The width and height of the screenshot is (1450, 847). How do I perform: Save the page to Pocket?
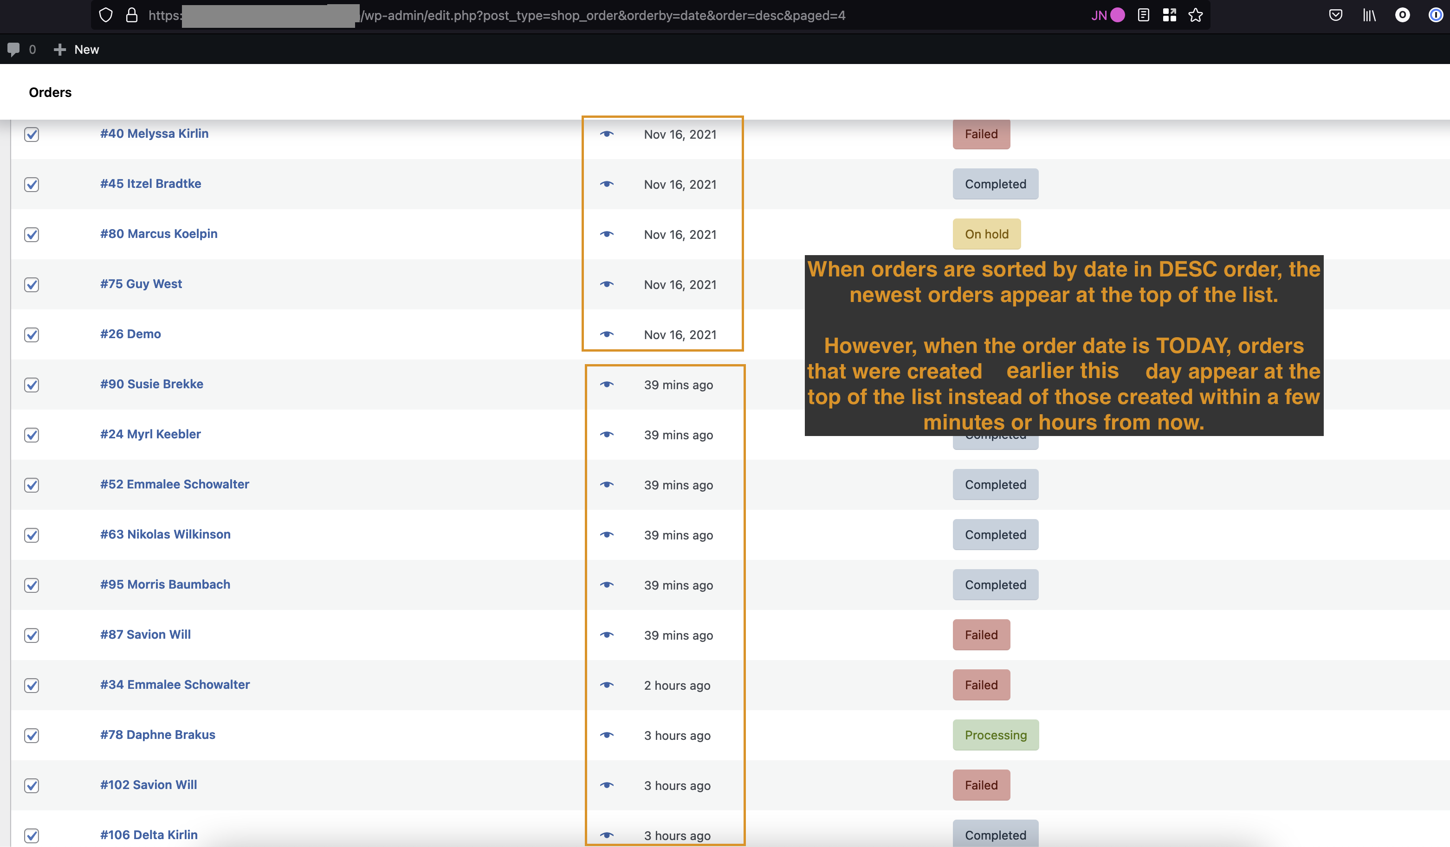point(1336,15)
